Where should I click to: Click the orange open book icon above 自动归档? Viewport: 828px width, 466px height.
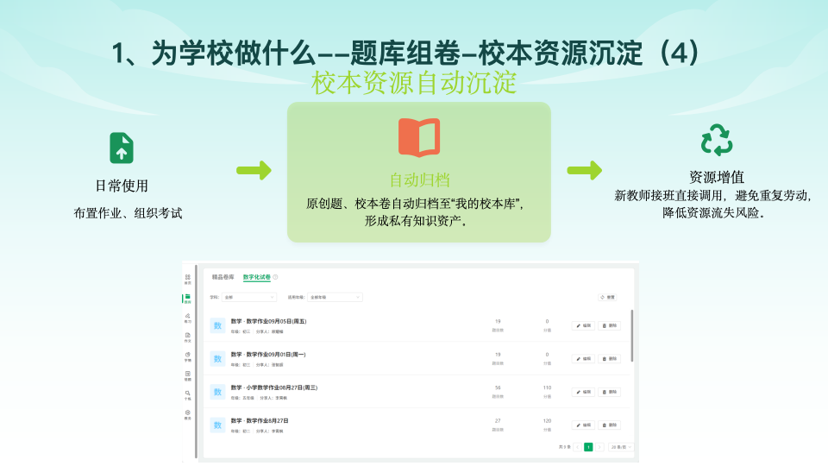point(419,138)
